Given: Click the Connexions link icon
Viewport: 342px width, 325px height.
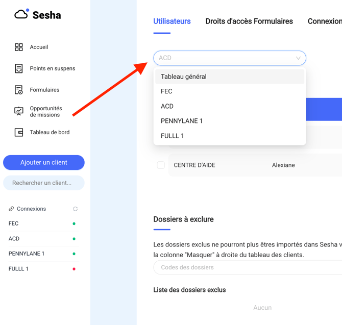Looking at the screenshot, I should tap(11, 209).
